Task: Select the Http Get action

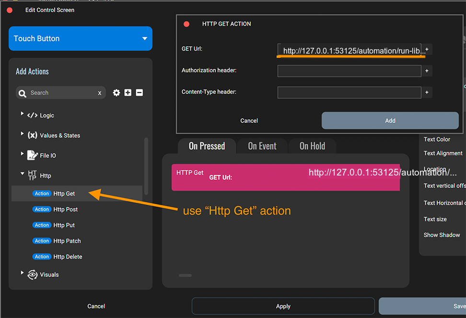Action: 77,194
